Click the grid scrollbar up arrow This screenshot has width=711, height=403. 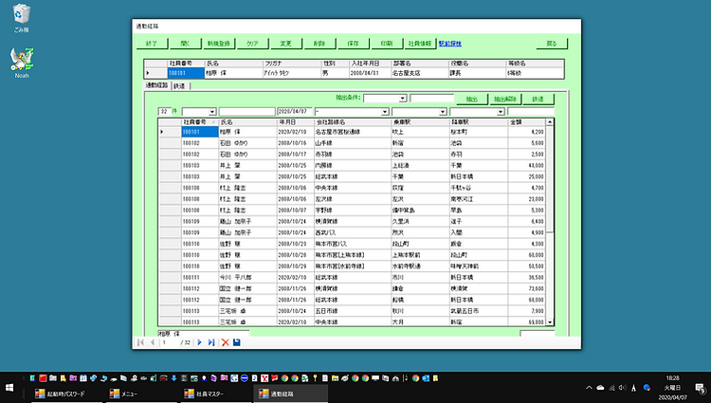pos(550,122)
